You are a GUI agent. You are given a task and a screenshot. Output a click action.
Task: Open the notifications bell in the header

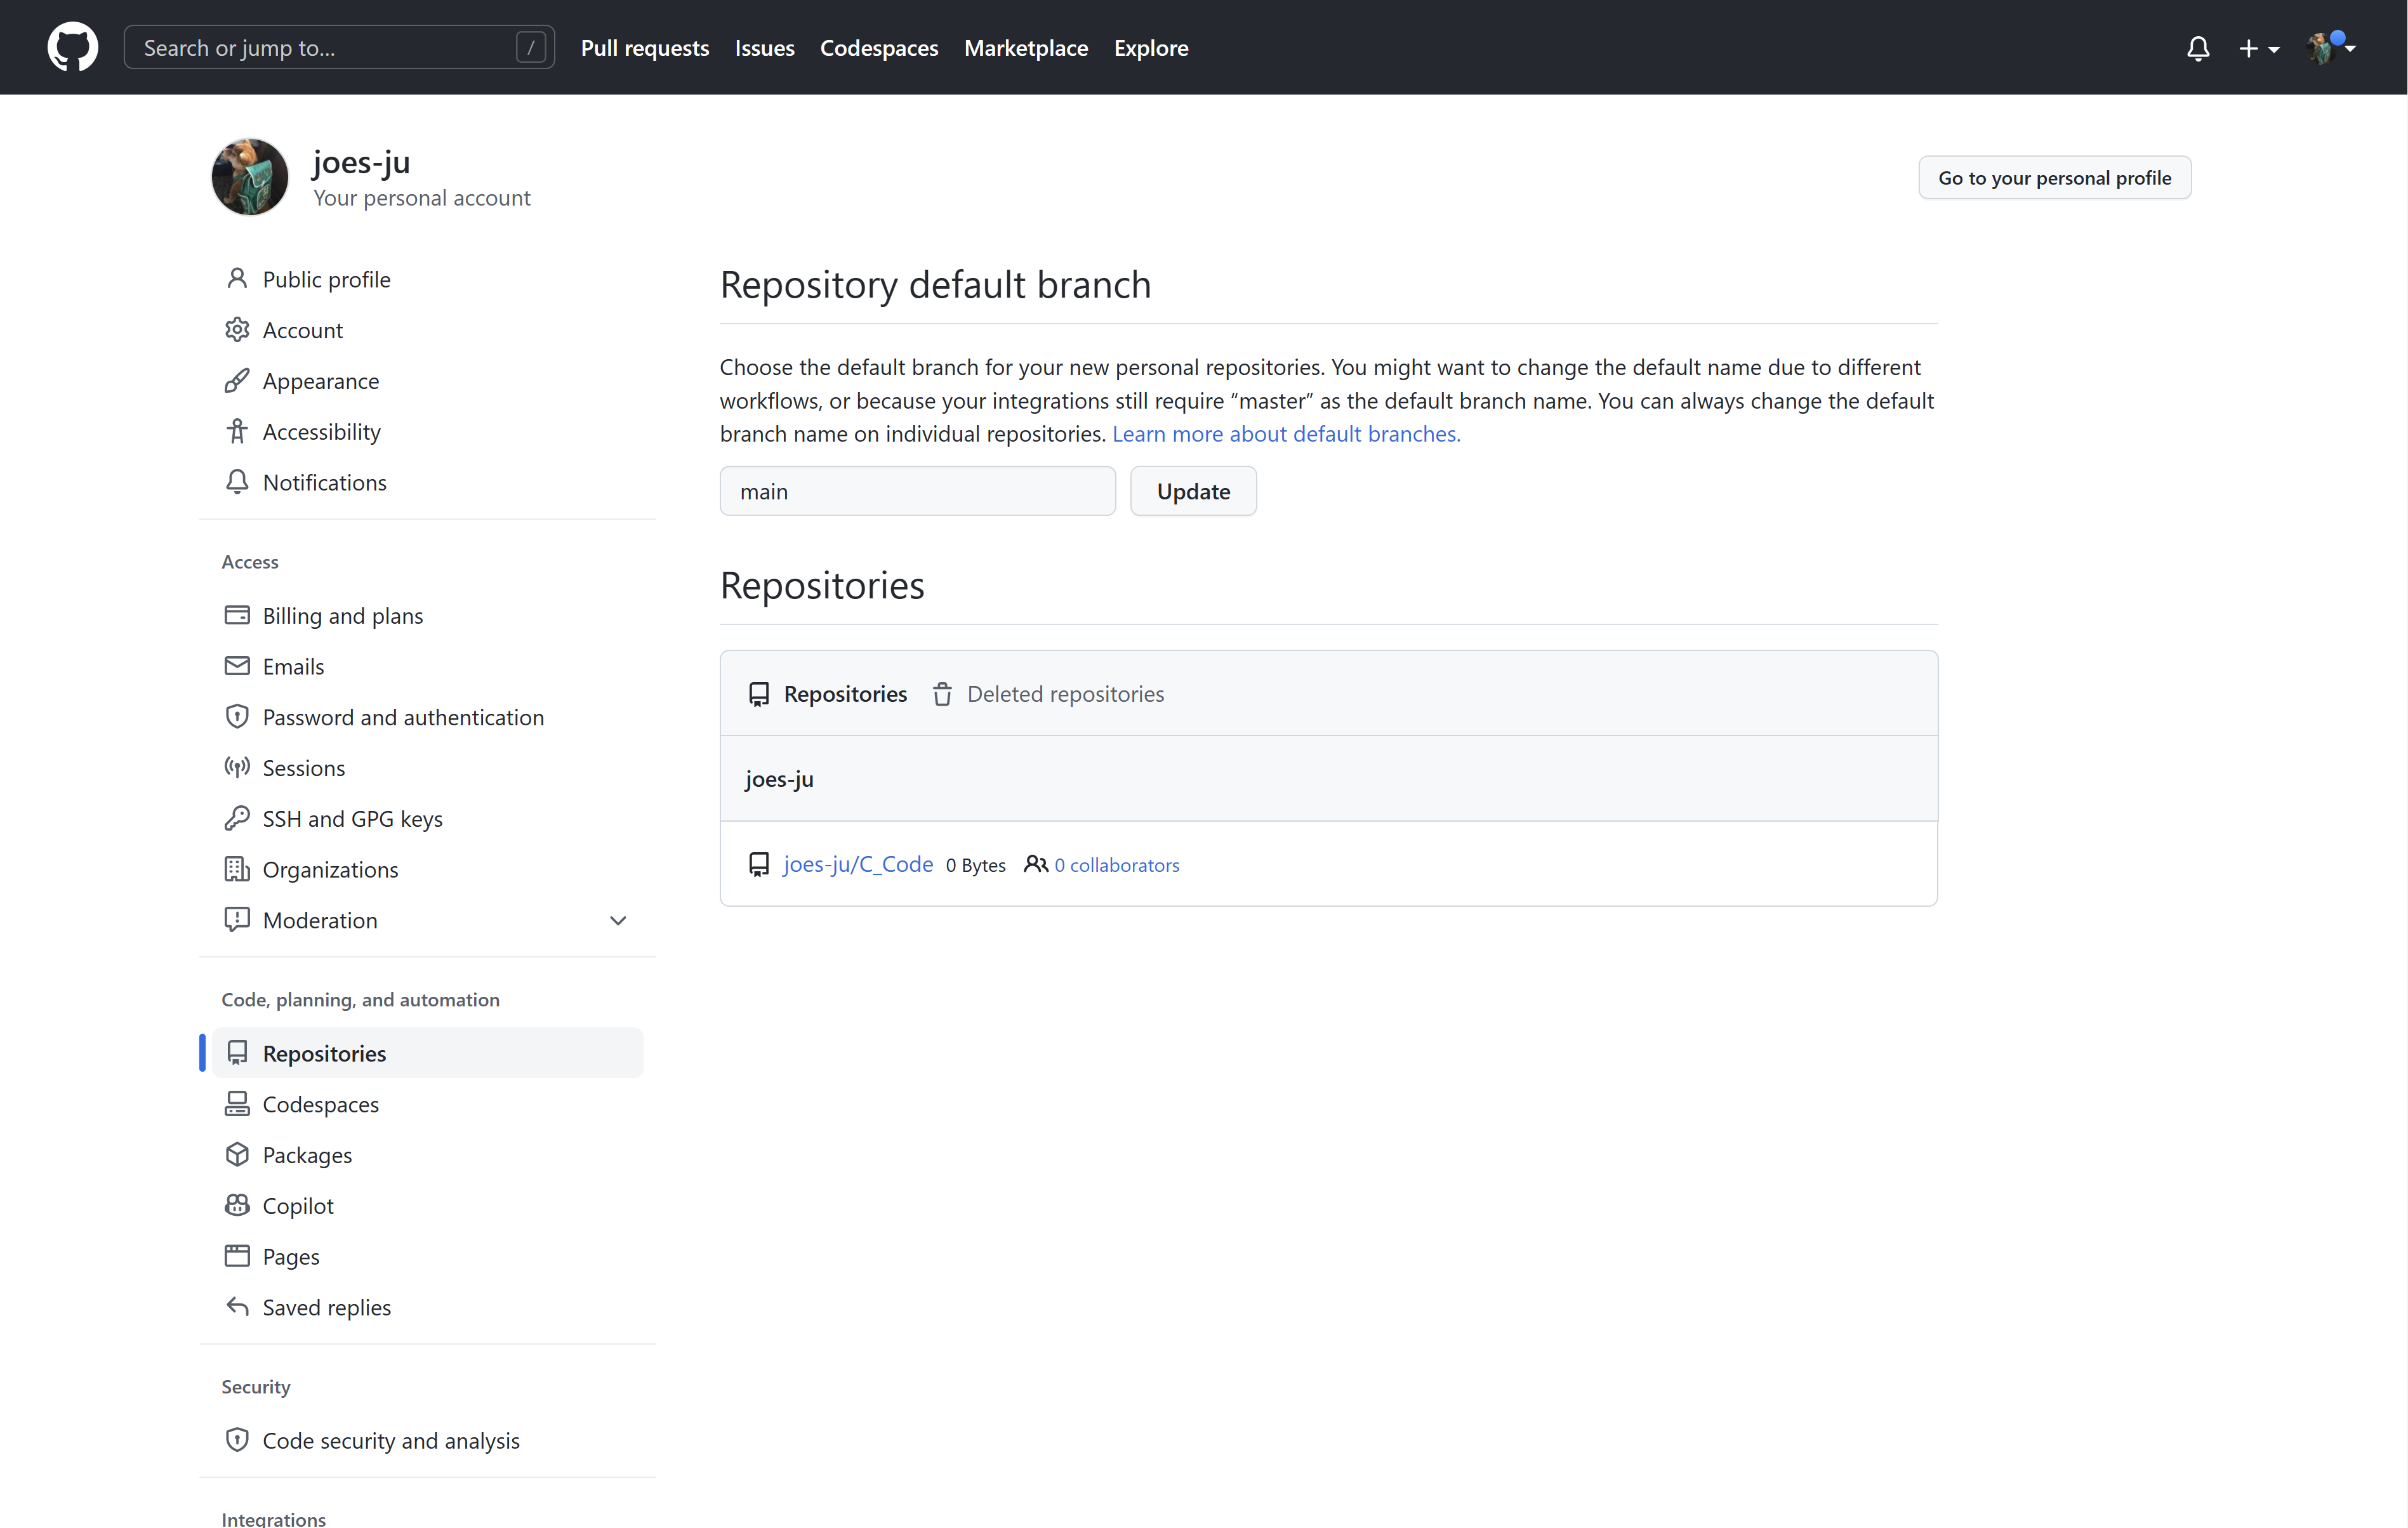tap(2198, 48)
